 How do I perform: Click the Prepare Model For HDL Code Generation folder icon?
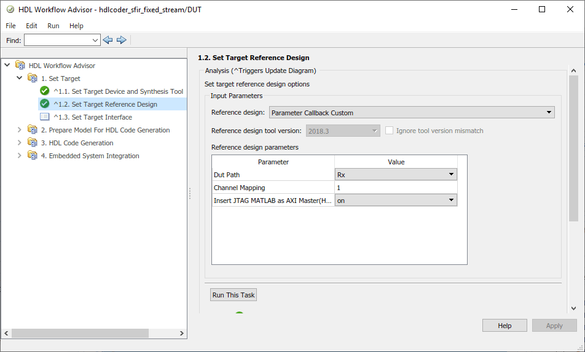[x=33, y=130]
